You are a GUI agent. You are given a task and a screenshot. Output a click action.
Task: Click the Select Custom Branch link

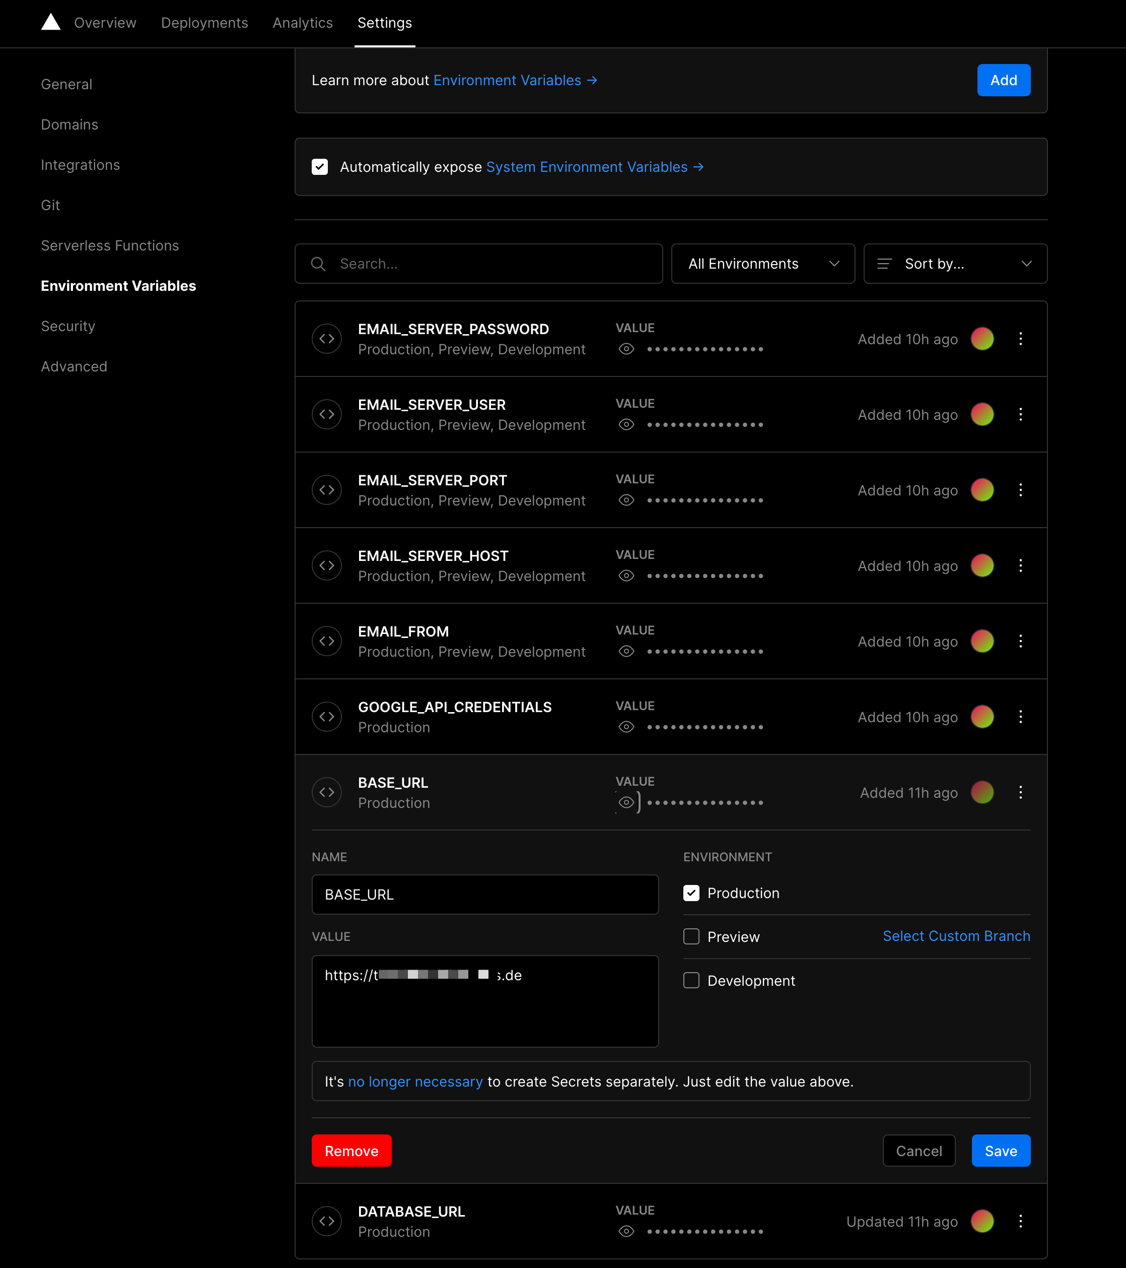click(x=956, y=936)
